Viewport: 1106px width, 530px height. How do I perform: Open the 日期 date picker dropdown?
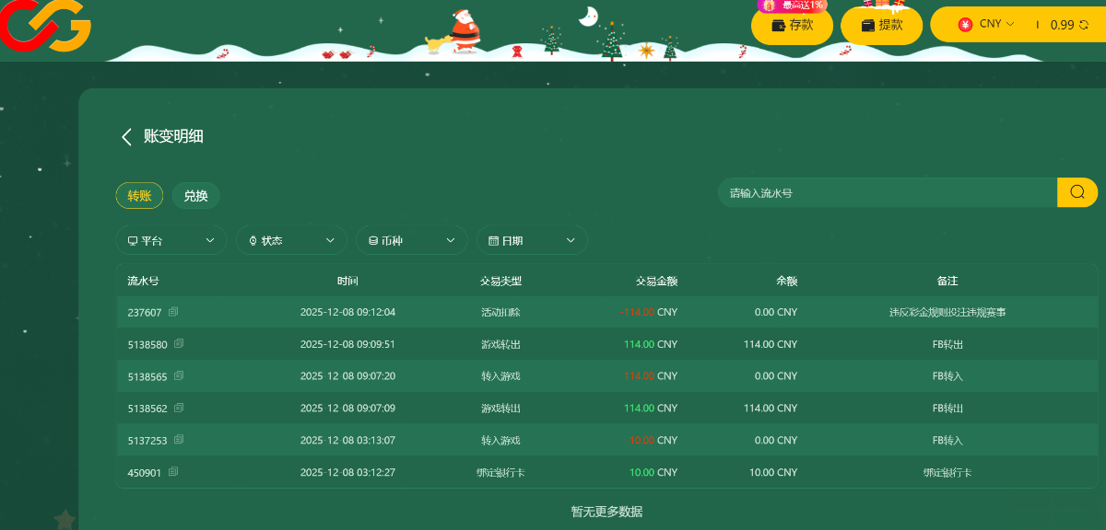(x=532, y=240)
